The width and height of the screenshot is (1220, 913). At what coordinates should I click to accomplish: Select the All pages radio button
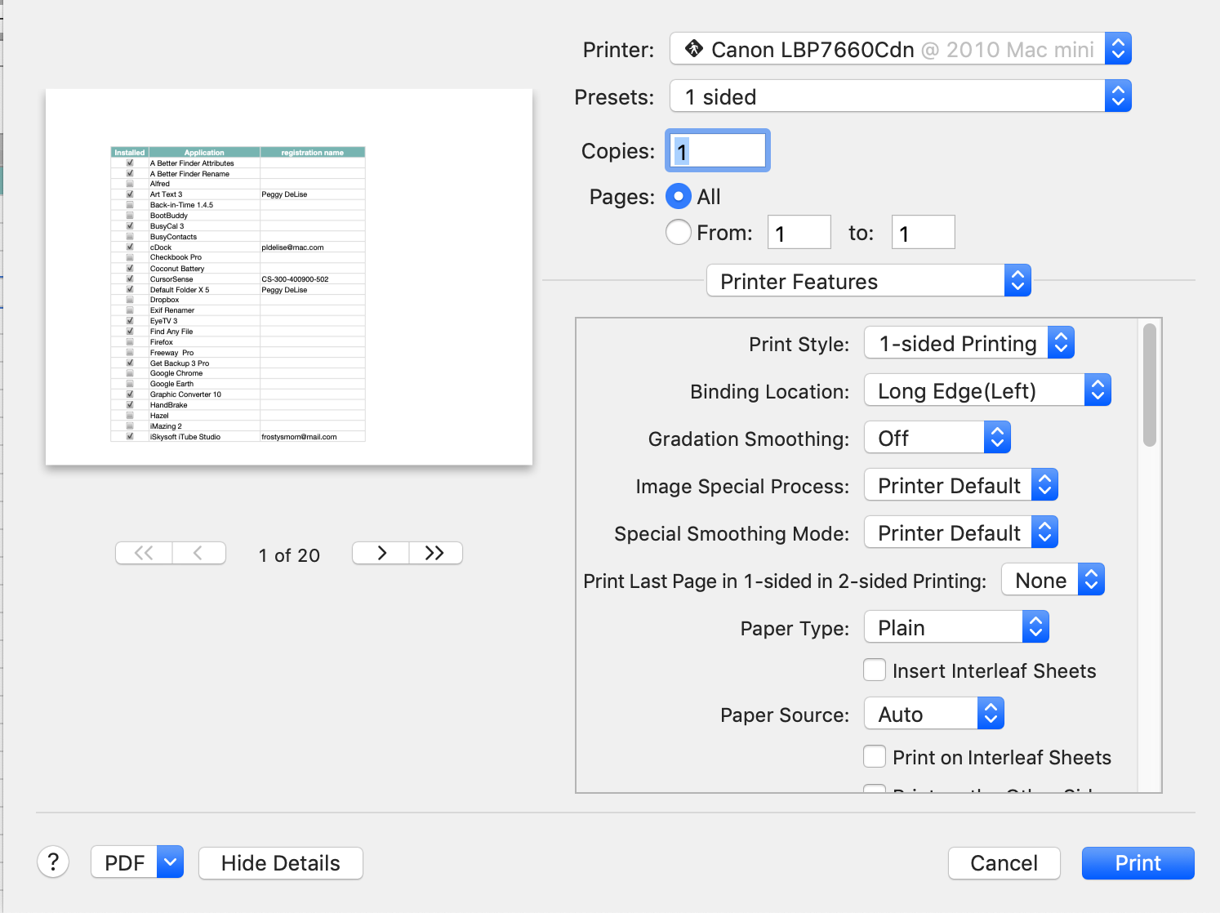[679, 196]
